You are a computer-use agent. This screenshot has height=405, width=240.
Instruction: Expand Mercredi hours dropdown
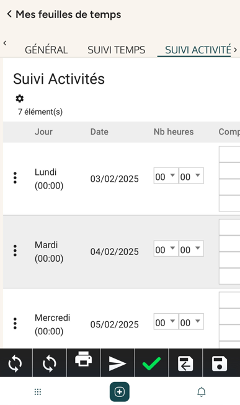click(x=166, y=321)
